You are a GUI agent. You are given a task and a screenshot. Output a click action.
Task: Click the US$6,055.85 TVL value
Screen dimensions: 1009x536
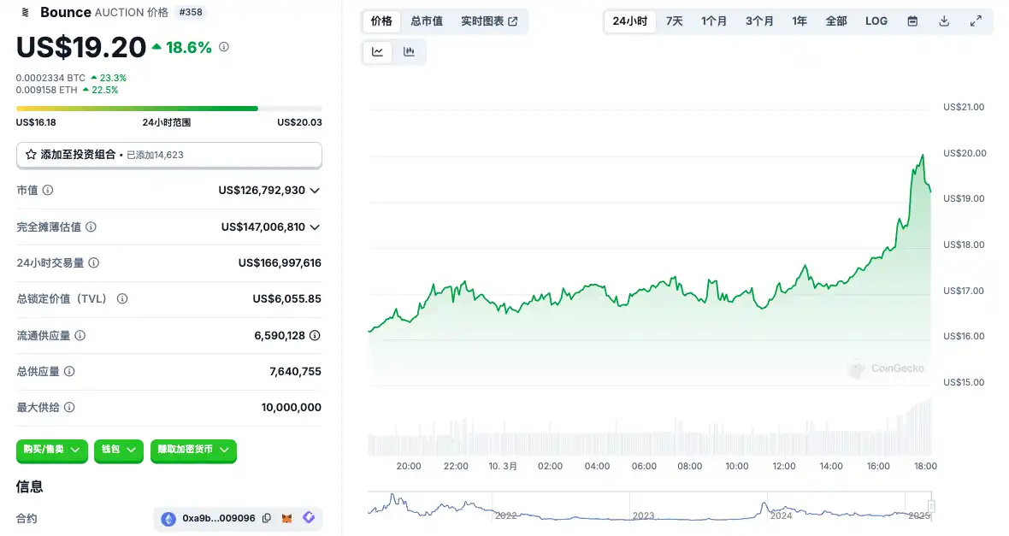287,298
